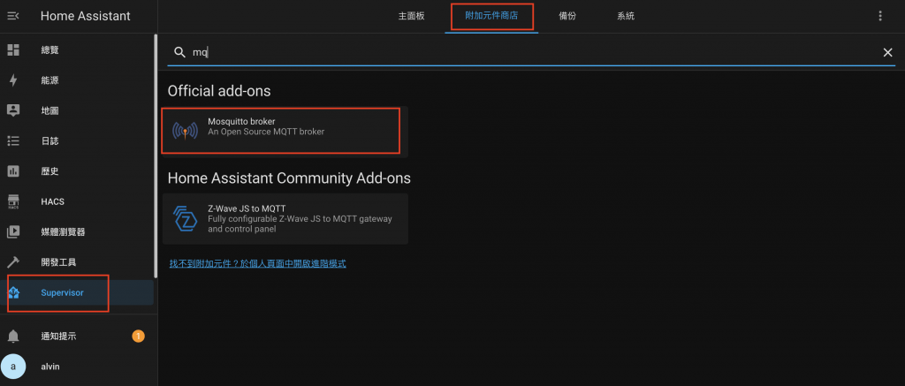Switch to the 附加元件商店 tab
This screenshot has width=905, height=386.
pos(491,16)
